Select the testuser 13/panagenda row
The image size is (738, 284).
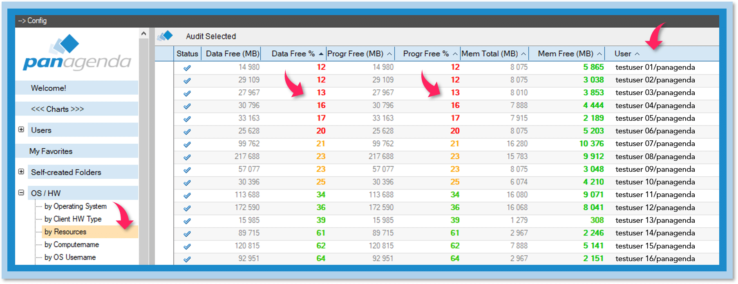[655, 220]
